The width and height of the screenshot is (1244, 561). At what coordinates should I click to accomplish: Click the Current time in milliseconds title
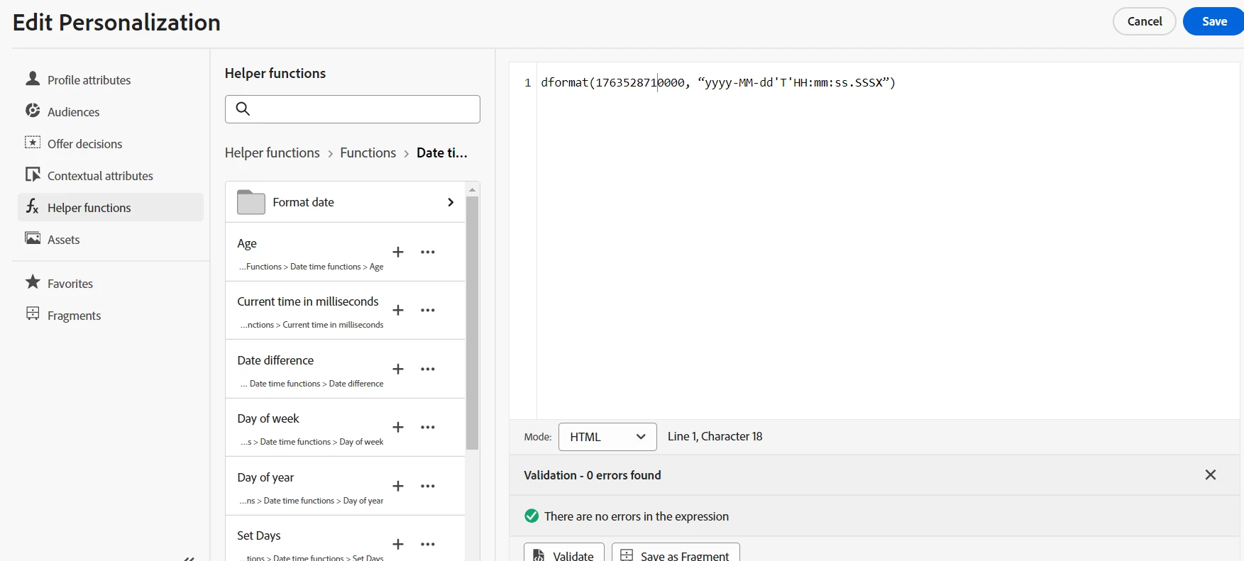point(308,301)
